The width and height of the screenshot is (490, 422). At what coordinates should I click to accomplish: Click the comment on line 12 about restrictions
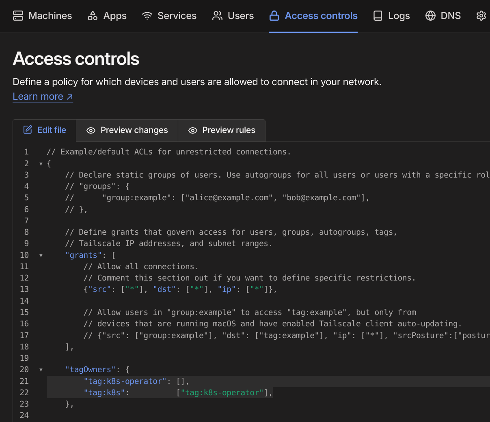pos(250,278)
